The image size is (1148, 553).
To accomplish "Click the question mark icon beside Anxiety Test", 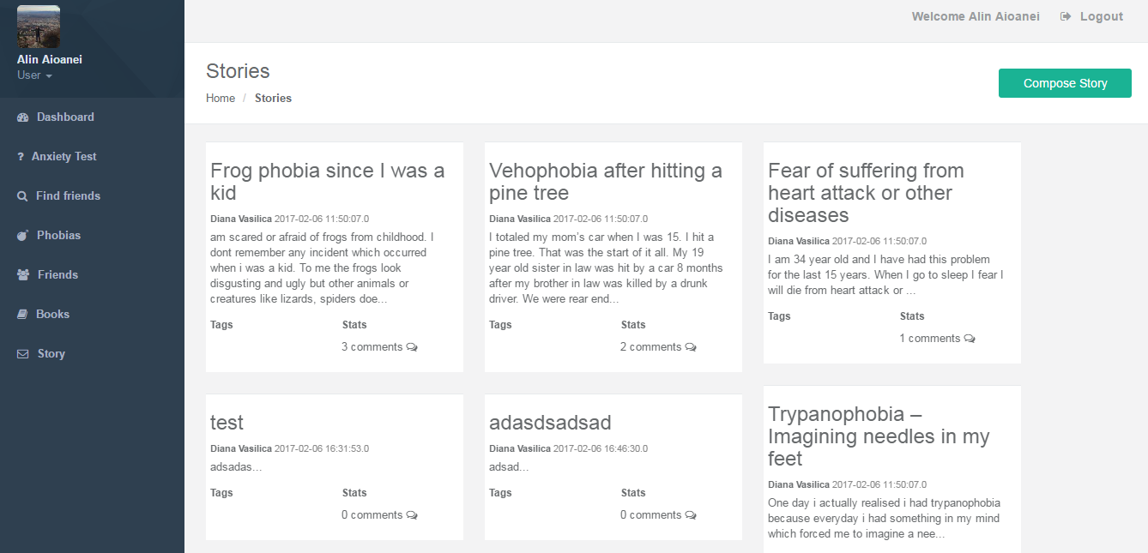I will tap(21, 157).
